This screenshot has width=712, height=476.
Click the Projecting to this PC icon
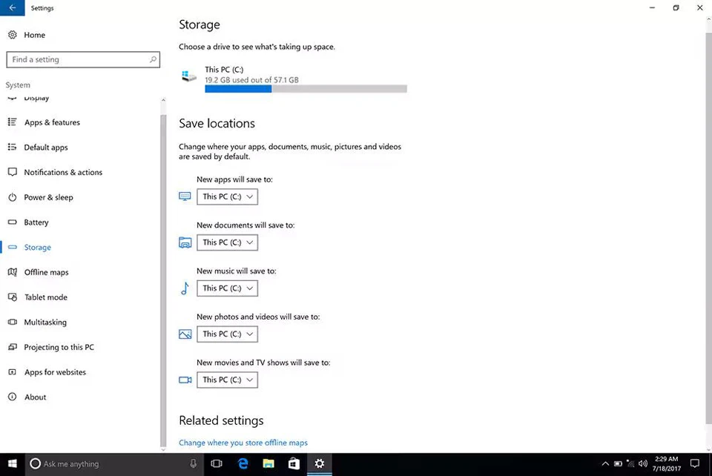[13, 347]
